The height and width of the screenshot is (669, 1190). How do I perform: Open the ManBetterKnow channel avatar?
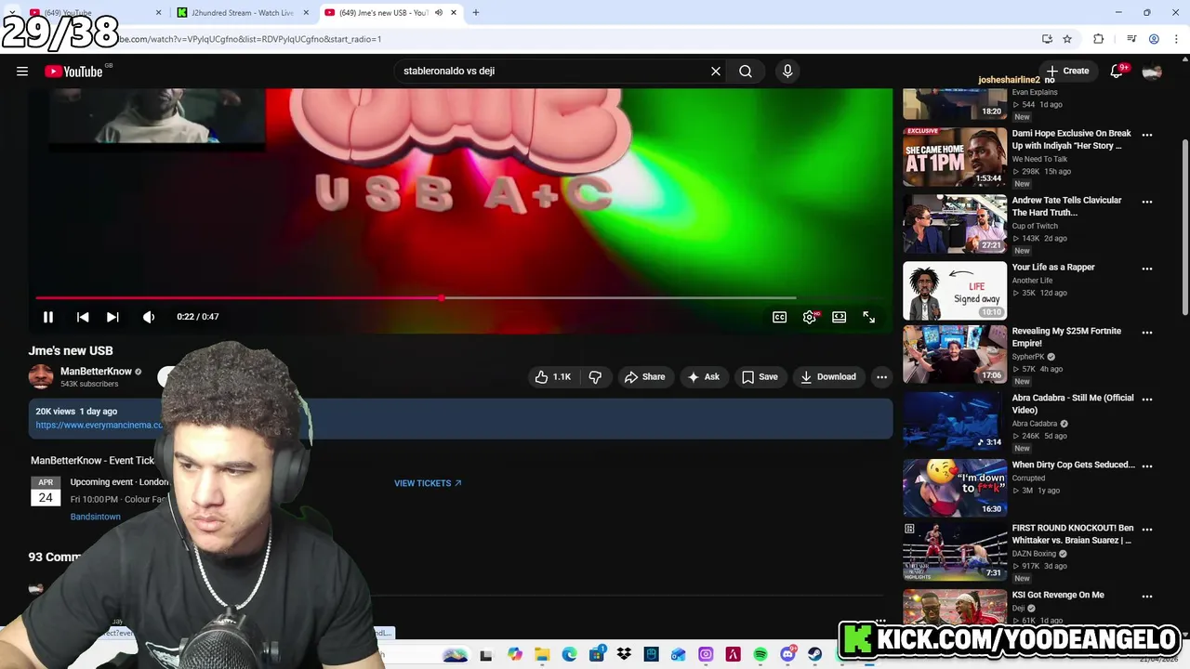[41, 376]
